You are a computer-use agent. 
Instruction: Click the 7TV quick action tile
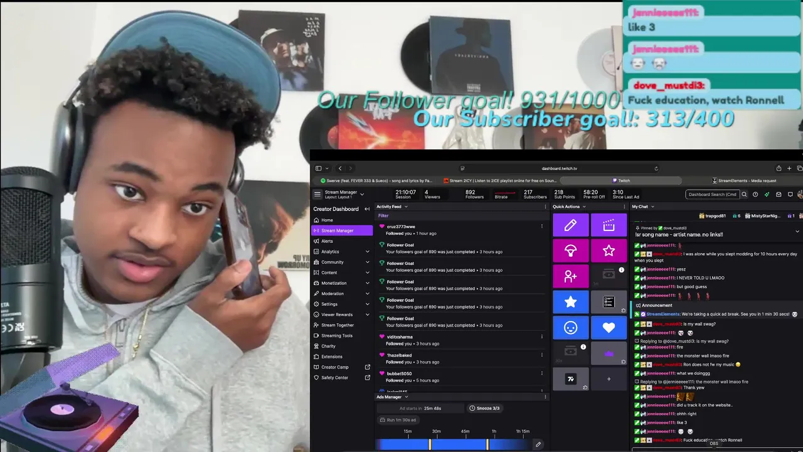570,379
